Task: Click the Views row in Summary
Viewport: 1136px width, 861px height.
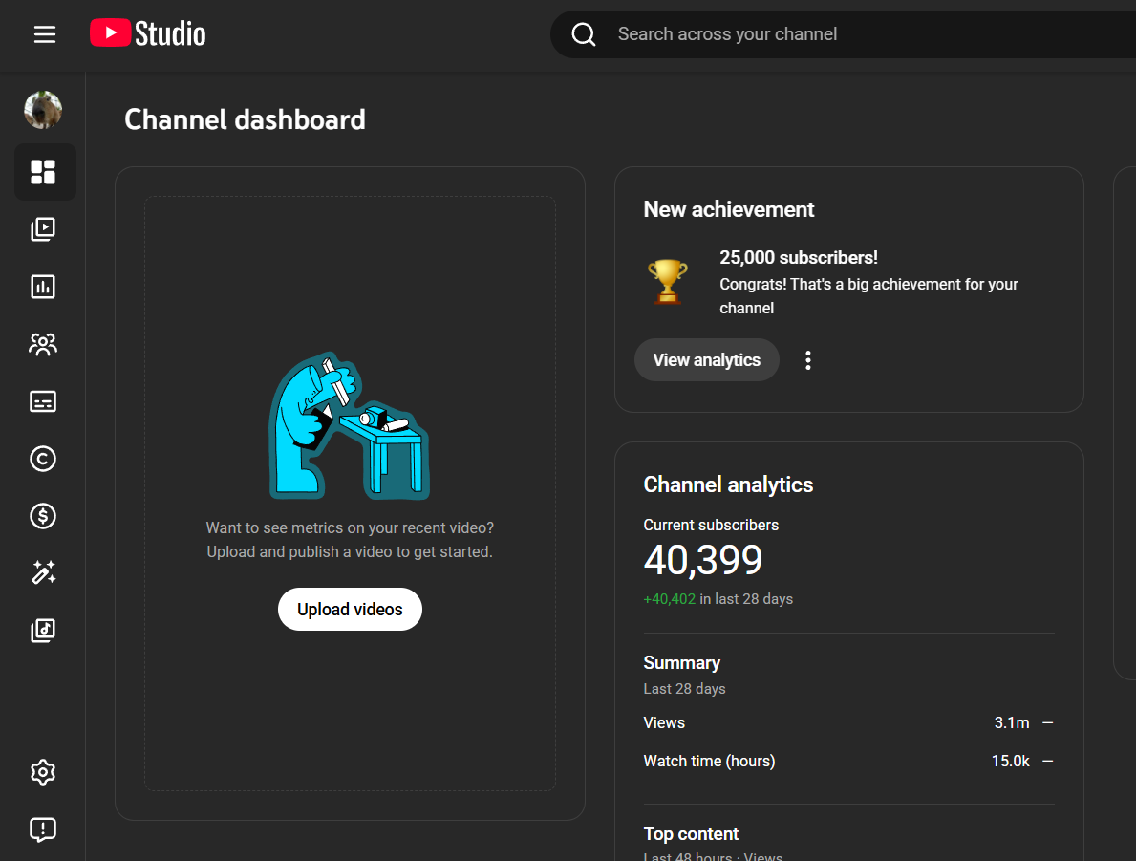Action: pyautogui.click(x=847, y=722)
